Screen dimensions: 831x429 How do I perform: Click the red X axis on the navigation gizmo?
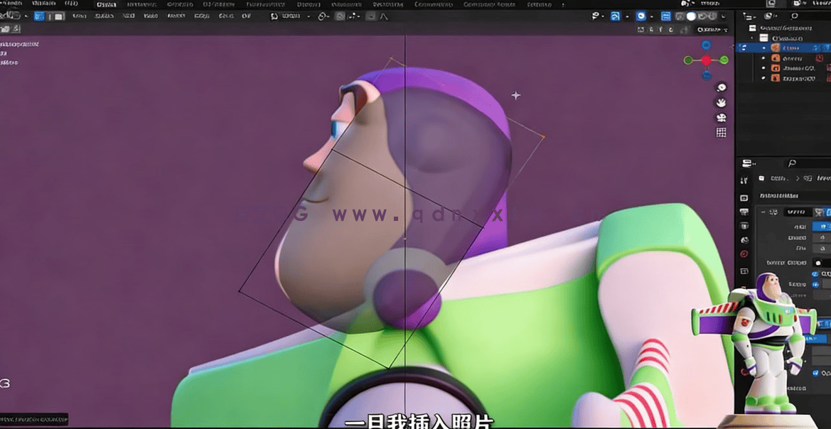(x=705, y=60)
